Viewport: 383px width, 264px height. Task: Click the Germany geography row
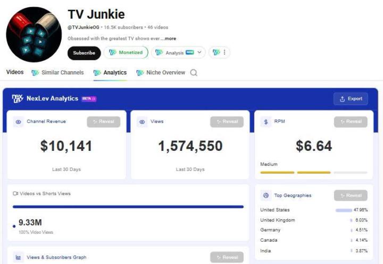pyautogui.click(x=314, y=230)
